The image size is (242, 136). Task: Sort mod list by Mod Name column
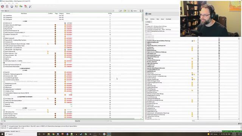(24, 14)
